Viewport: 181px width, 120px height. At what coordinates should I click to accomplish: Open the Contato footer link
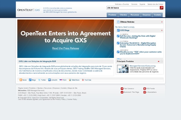coord(64,88)
